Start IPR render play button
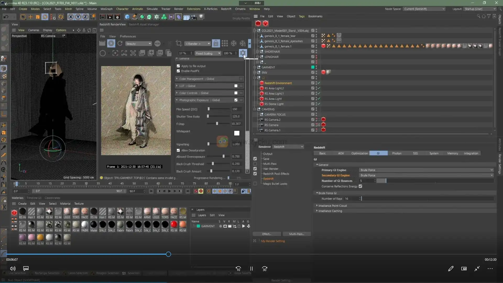The width and height of the screenshot is (503, 283). pyautogui.click(x=111, y=43)
